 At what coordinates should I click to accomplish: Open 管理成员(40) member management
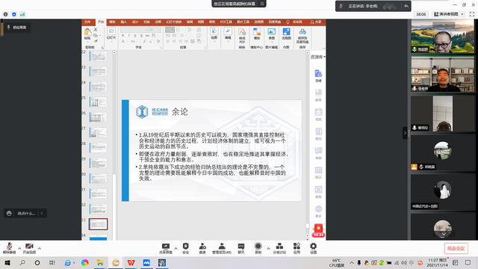(x=222, y=248)
